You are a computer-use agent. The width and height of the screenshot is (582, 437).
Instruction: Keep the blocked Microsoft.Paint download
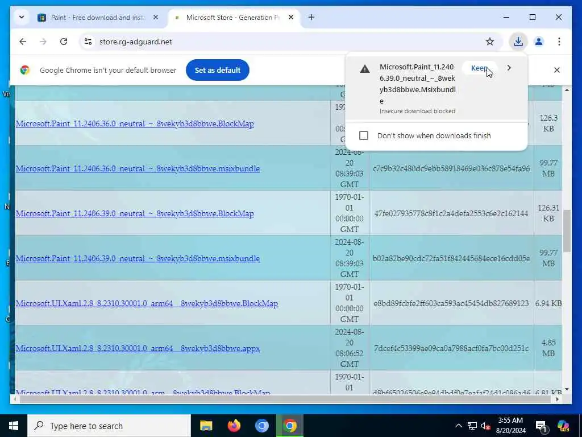[x=479, y=68]
